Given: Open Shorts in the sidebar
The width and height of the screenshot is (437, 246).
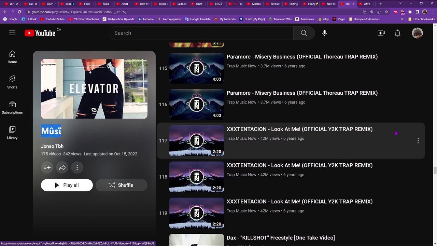Looking at the screenshot, I should click(x=12, y=82).
